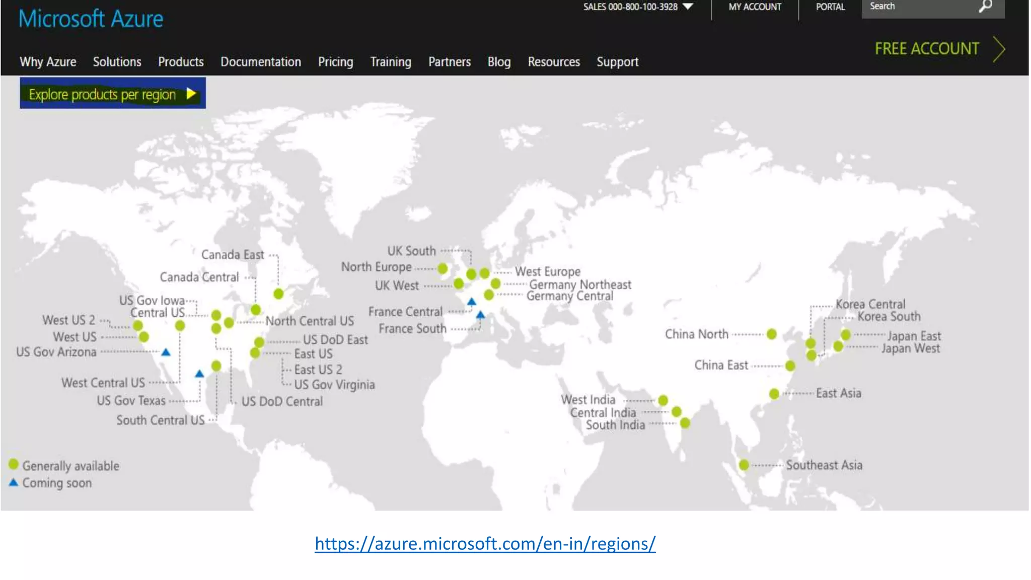
Task: Click the Explore products per region button
Action: point(113,93)
